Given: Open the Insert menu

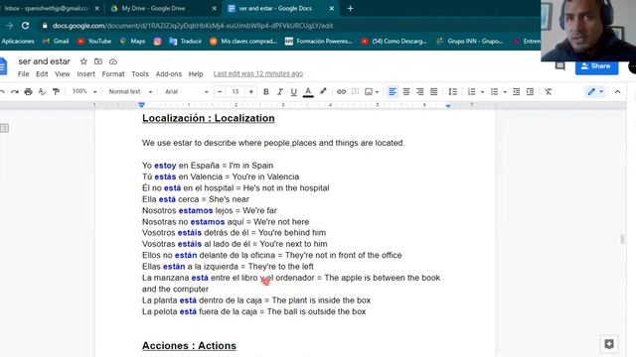Looking at the screenshot, I should pos(86,74).
